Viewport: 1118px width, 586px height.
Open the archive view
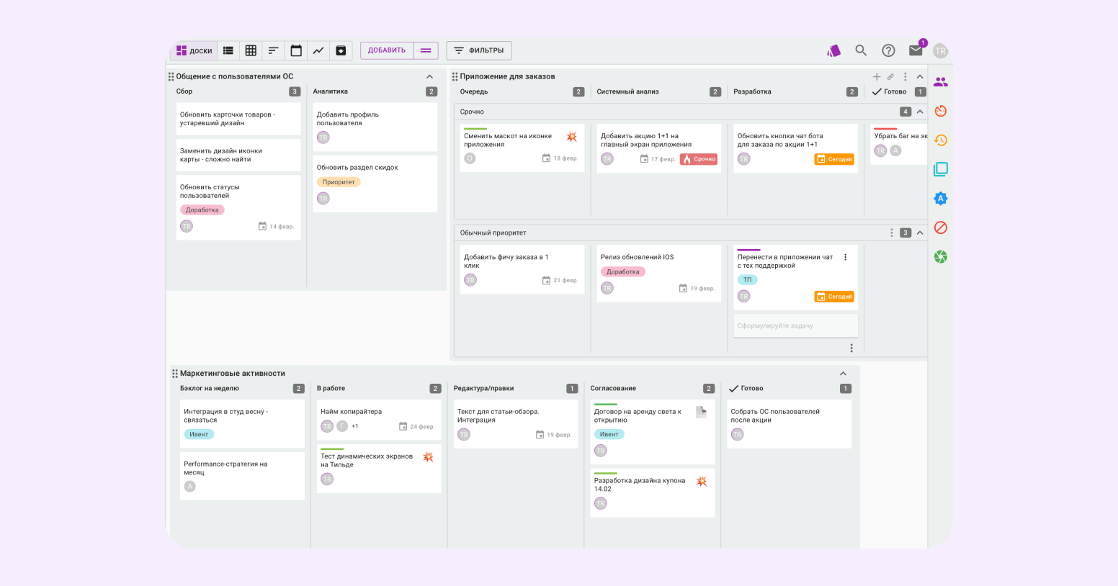341,50
